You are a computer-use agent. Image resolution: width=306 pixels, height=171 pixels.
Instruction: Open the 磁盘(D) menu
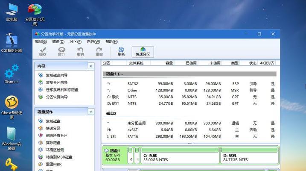point(58,41)
